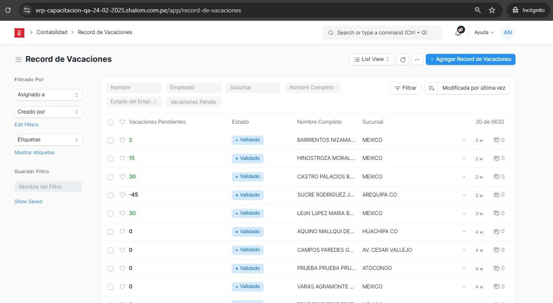Image resolution: width=553 pixels, height=303 pixels.
Task: Focus the Nombre Completo filter field
Action: point(312,87)
